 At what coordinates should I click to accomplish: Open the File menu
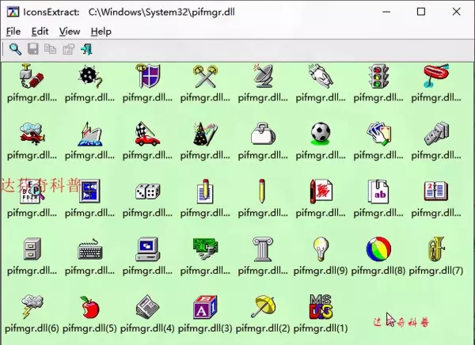point(13,32)
